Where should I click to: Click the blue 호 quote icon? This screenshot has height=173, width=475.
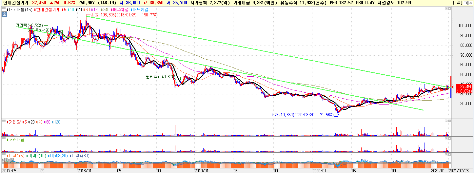(4, 14)
